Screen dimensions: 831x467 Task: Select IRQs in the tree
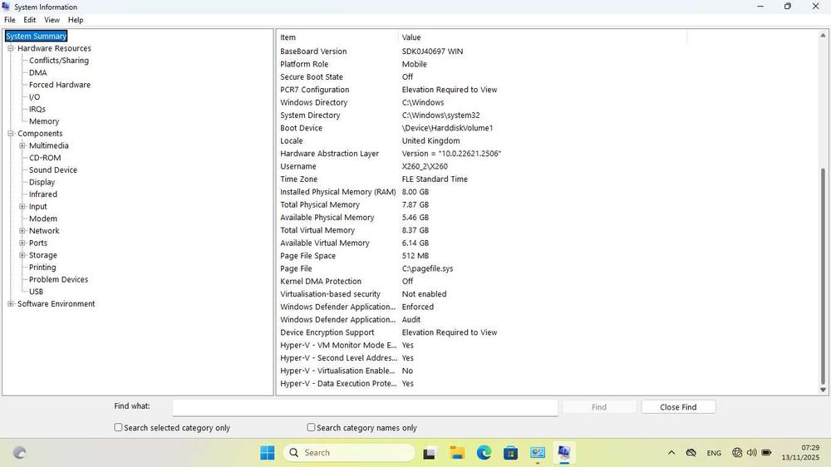click(37, 109)
